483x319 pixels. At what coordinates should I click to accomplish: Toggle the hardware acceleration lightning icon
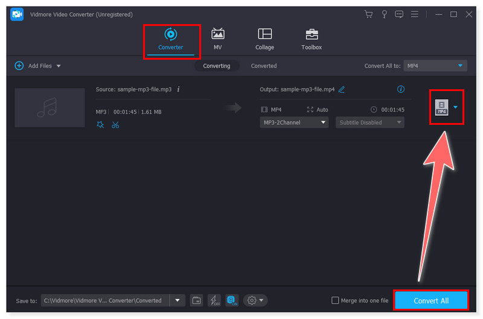coord(214,300)
